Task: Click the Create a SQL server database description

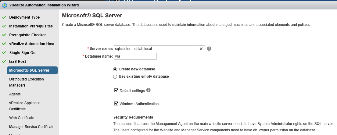Action: tap(187, 25)
